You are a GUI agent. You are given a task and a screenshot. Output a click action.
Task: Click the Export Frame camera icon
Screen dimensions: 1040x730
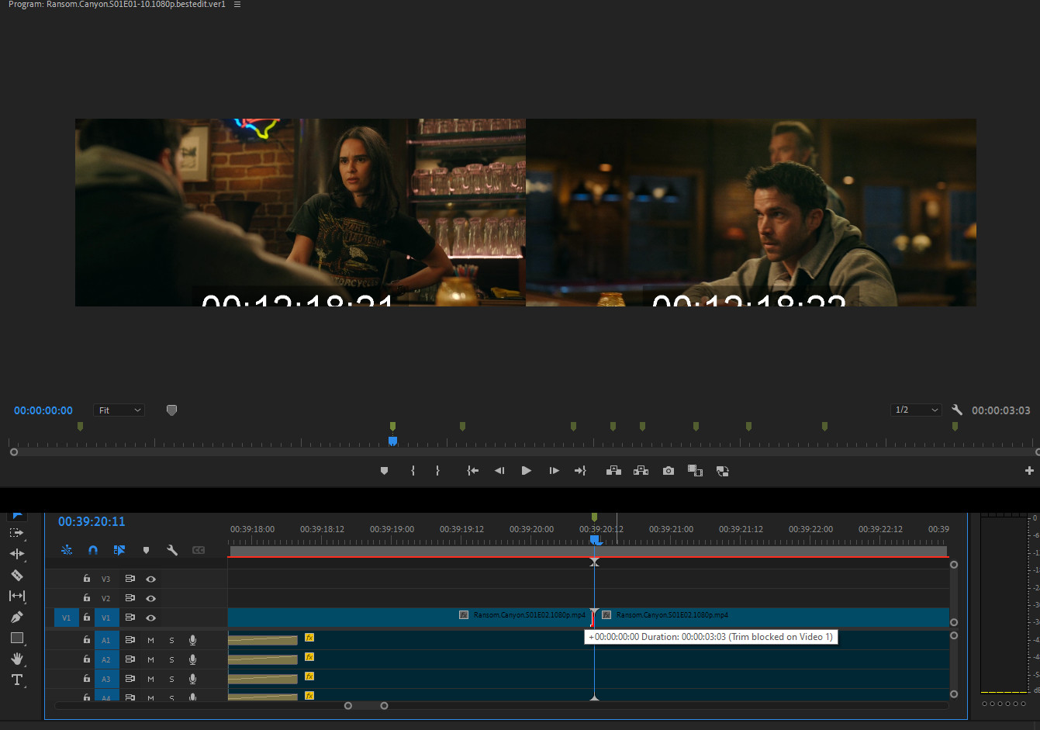[x=668, y=471]
